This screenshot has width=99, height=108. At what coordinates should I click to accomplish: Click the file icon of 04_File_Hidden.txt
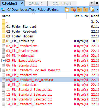[4, 56]
